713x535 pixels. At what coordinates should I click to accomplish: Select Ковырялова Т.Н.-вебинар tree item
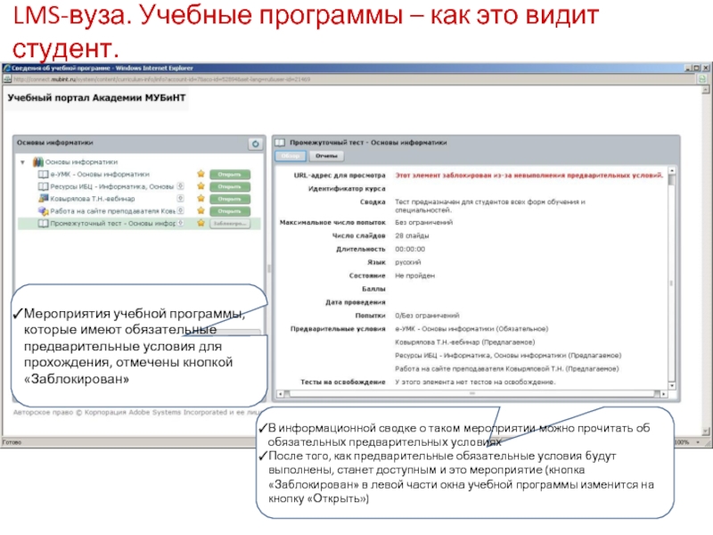coord(93,199)
